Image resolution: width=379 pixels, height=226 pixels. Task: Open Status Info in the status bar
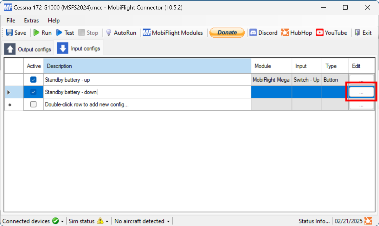point(314,221)
